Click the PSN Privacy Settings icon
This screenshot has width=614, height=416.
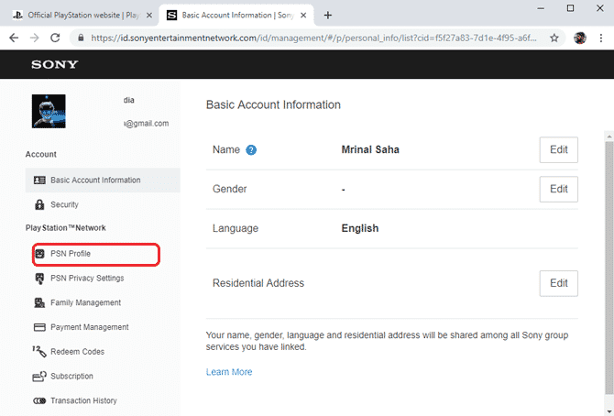(39, 279)
